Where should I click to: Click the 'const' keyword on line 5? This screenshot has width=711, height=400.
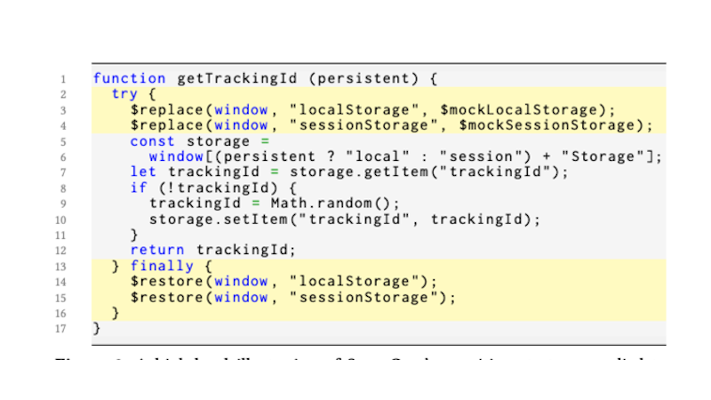coord(152,141)
